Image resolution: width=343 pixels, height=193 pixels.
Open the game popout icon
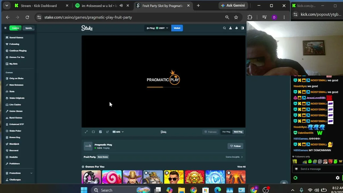point(107,132)
